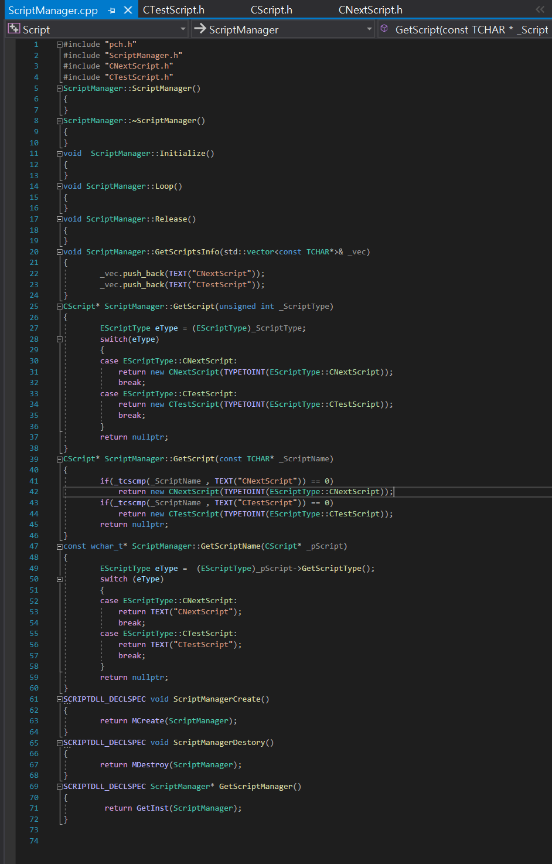The image size is (552, 864).
Task: Collapse GetScript(const TCHAR*) on line 39
Action: (x=59, y=459)
